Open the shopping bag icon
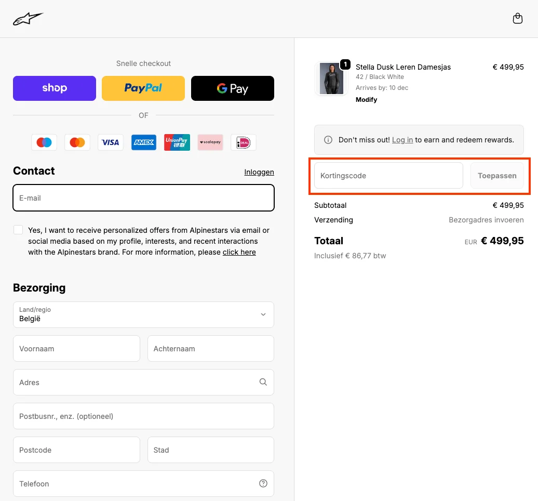Viewport: 538px width, 501px height. 517,19
